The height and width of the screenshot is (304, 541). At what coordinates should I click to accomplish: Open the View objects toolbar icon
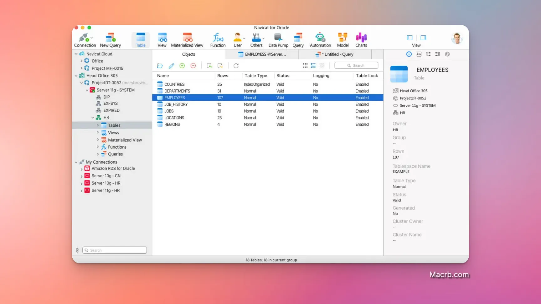click(162, 40)
